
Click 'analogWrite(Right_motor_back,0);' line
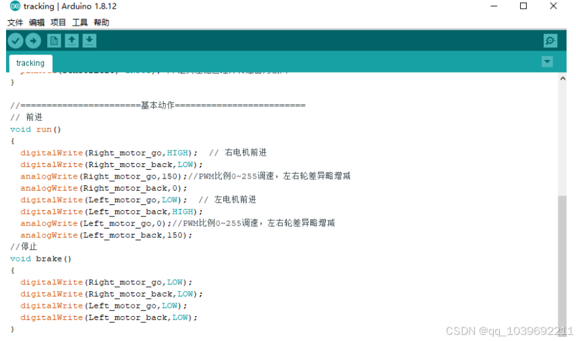[x=104, y=188]
